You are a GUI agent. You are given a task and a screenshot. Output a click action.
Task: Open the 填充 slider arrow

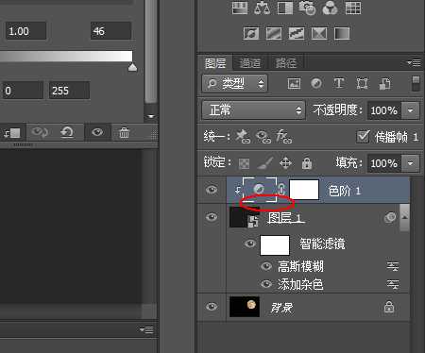click(x=410, y=163)
